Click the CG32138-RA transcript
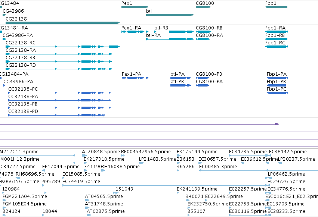This screenshot has width=318, height=217. (x=59, y=54)
